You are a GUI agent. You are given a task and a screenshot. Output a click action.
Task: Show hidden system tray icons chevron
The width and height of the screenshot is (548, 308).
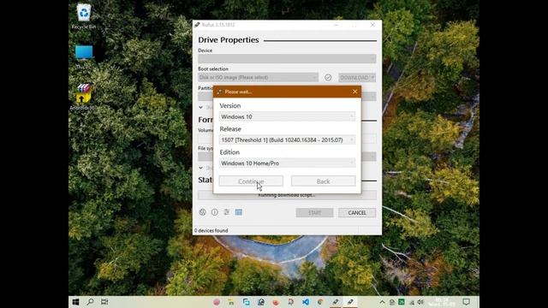click(382, 302)
